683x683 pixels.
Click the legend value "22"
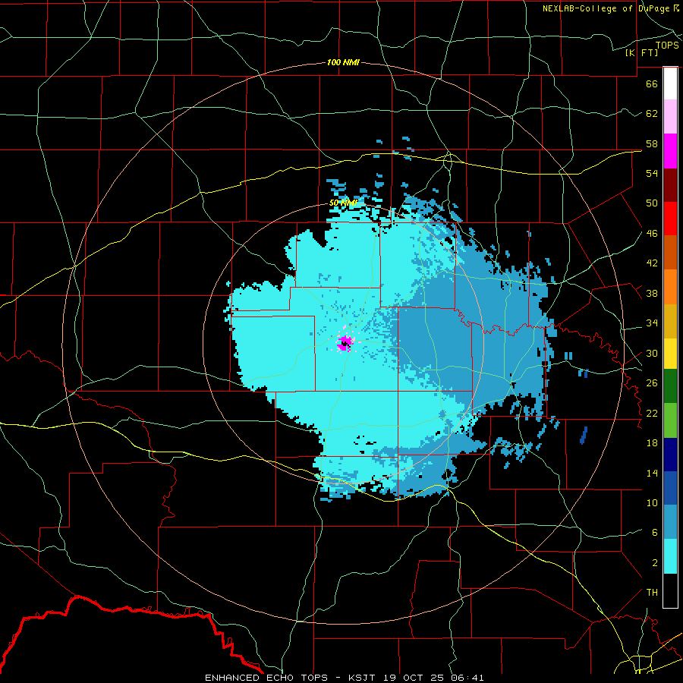point(652,414)
